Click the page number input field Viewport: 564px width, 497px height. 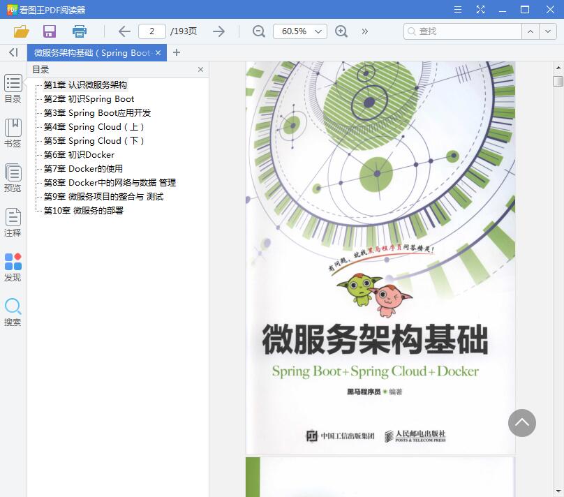[152, 31]
